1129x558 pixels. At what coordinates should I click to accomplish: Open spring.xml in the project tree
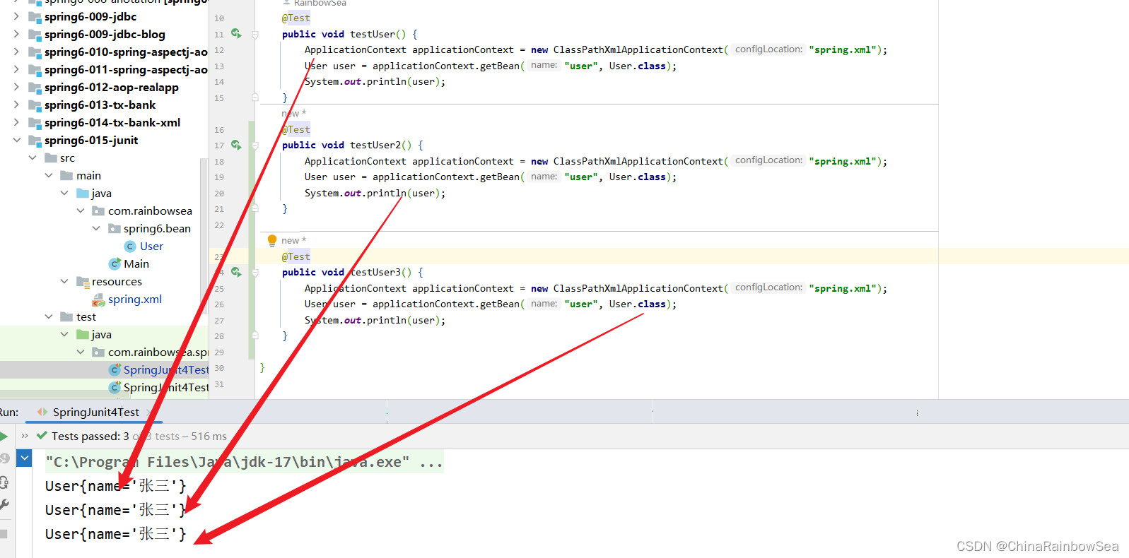coord(135,299)
